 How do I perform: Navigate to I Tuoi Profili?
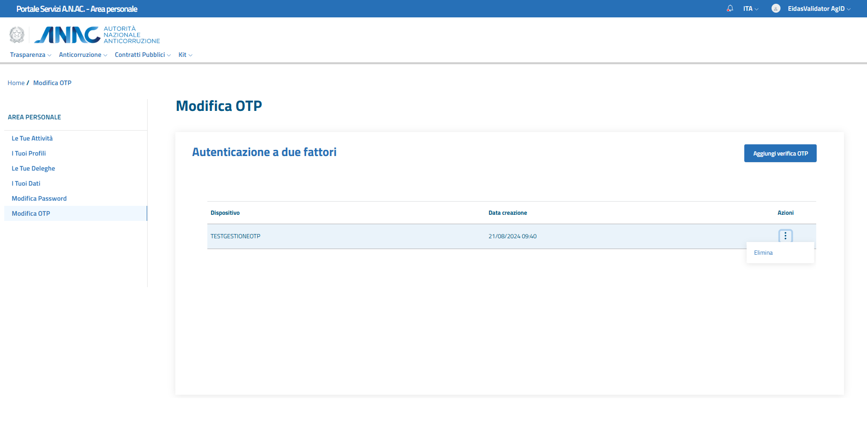pos(29,154)
